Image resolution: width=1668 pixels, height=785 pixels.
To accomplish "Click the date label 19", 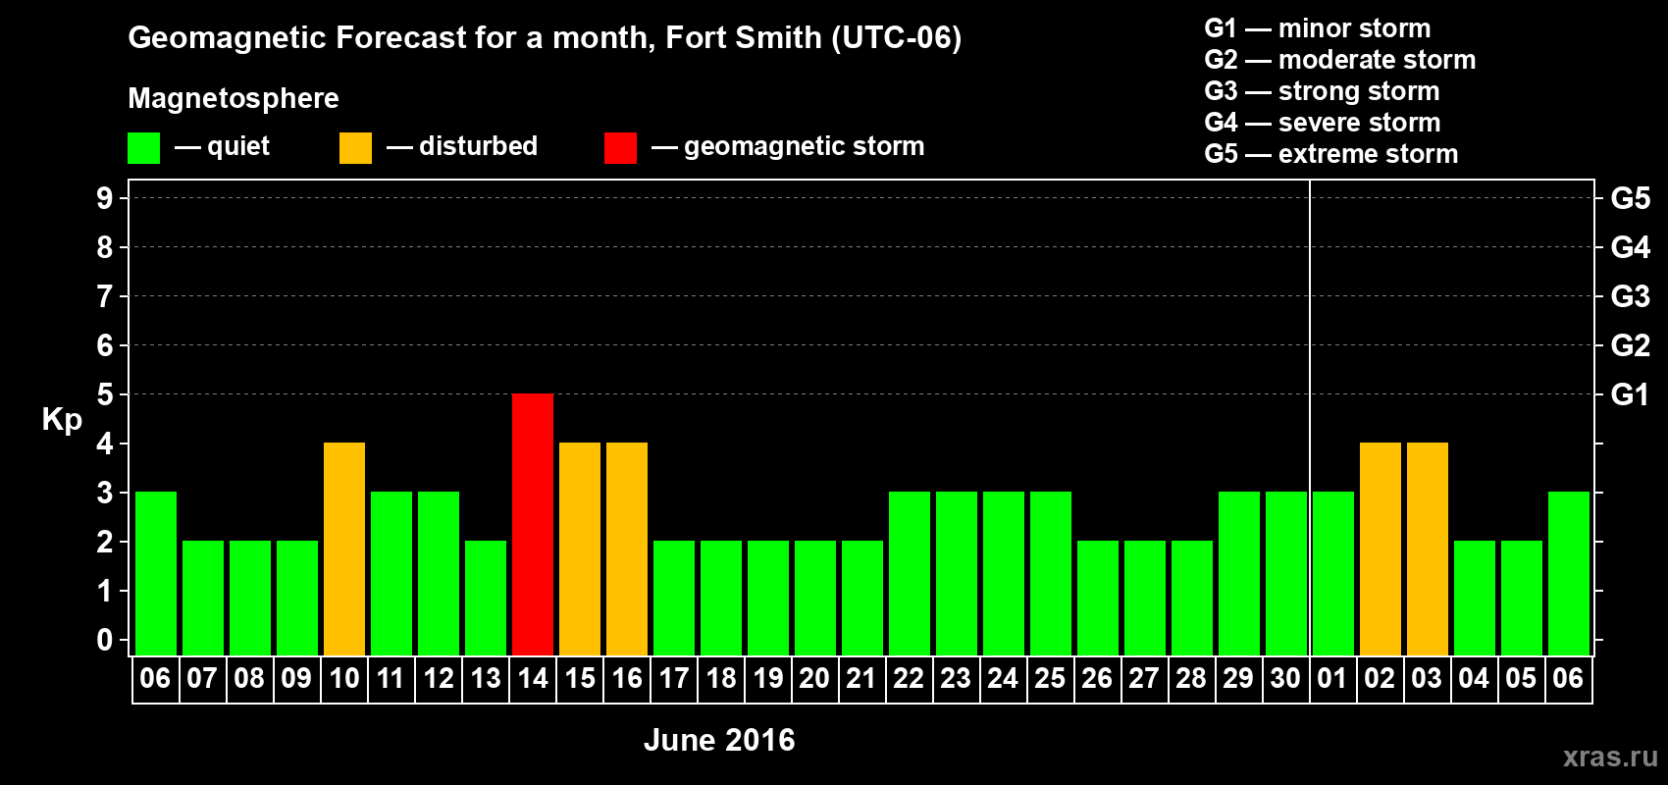I will pos(768,678).
